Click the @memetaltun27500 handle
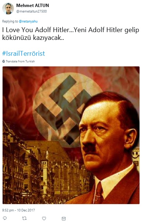 (32, 11)
